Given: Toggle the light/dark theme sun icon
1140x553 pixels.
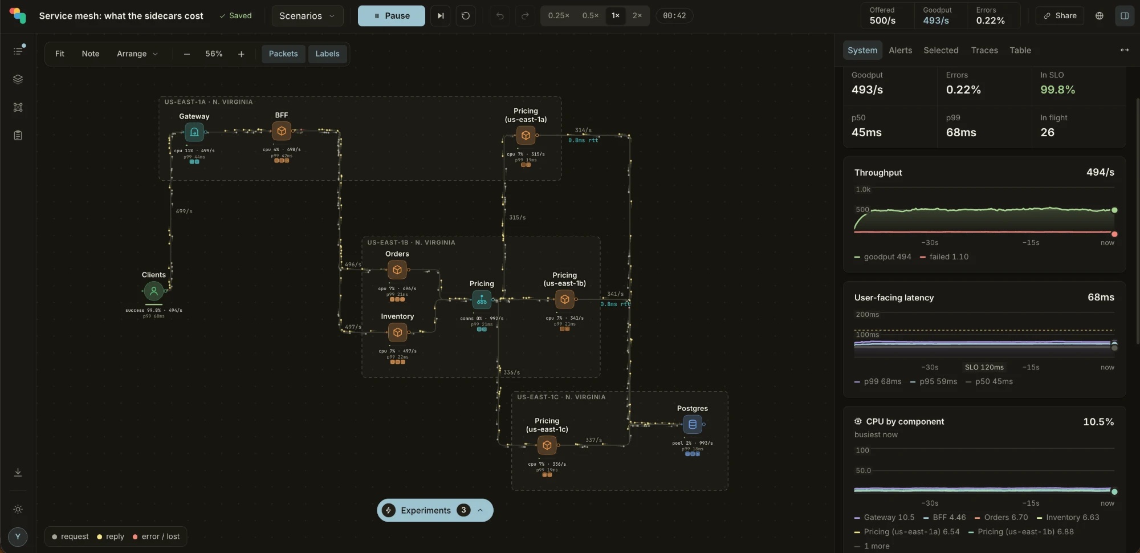Looking at the screenshot, I should [x=18, y=509].
